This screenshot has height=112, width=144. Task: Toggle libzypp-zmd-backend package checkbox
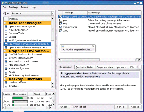(x=60, y=17)
